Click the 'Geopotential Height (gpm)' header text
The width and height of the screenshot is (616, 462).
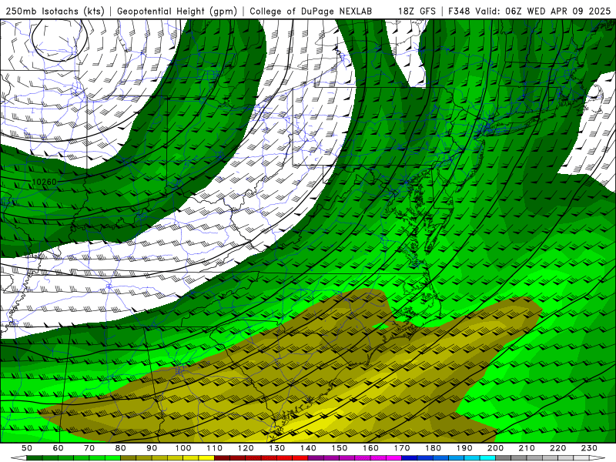177,11
